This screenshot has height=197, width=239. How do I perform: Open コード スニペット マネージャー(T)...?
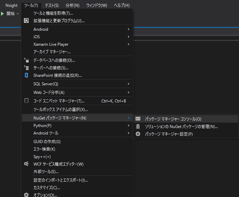(x=77, y=101)
